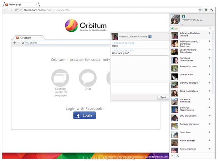The width and height of the screenshot is (218, 161).
Task: Open chat with Dammy Tolulope
Action: click(191, 85)
